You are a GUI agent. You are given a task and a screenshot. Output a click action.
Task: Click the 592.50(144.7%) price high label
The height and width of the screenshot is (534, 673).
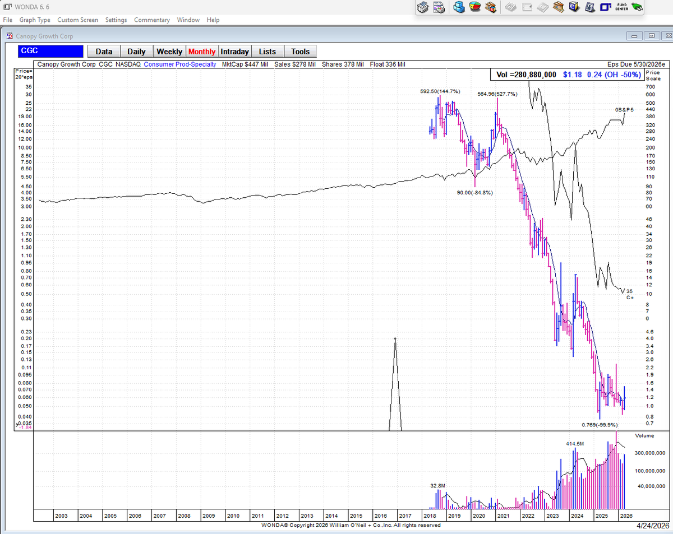(440, 91)
